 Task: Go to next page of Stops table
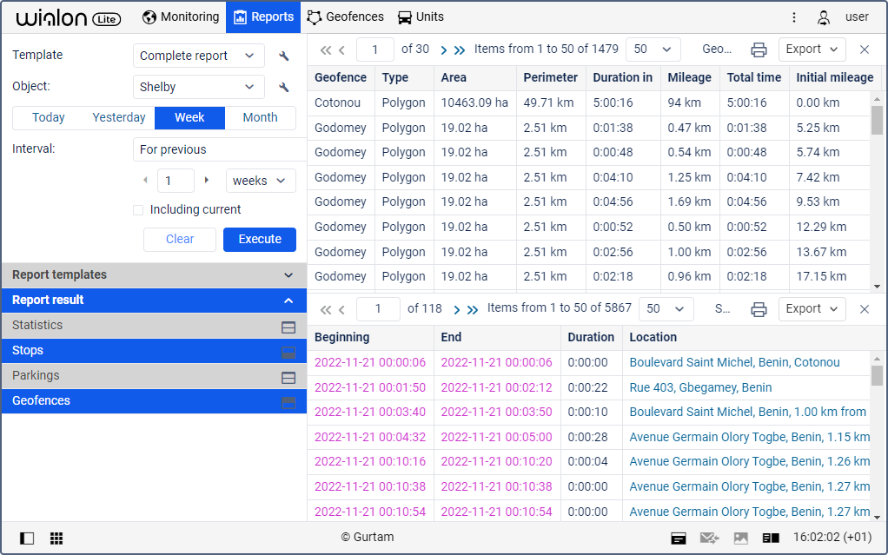(x=457, y=310)
